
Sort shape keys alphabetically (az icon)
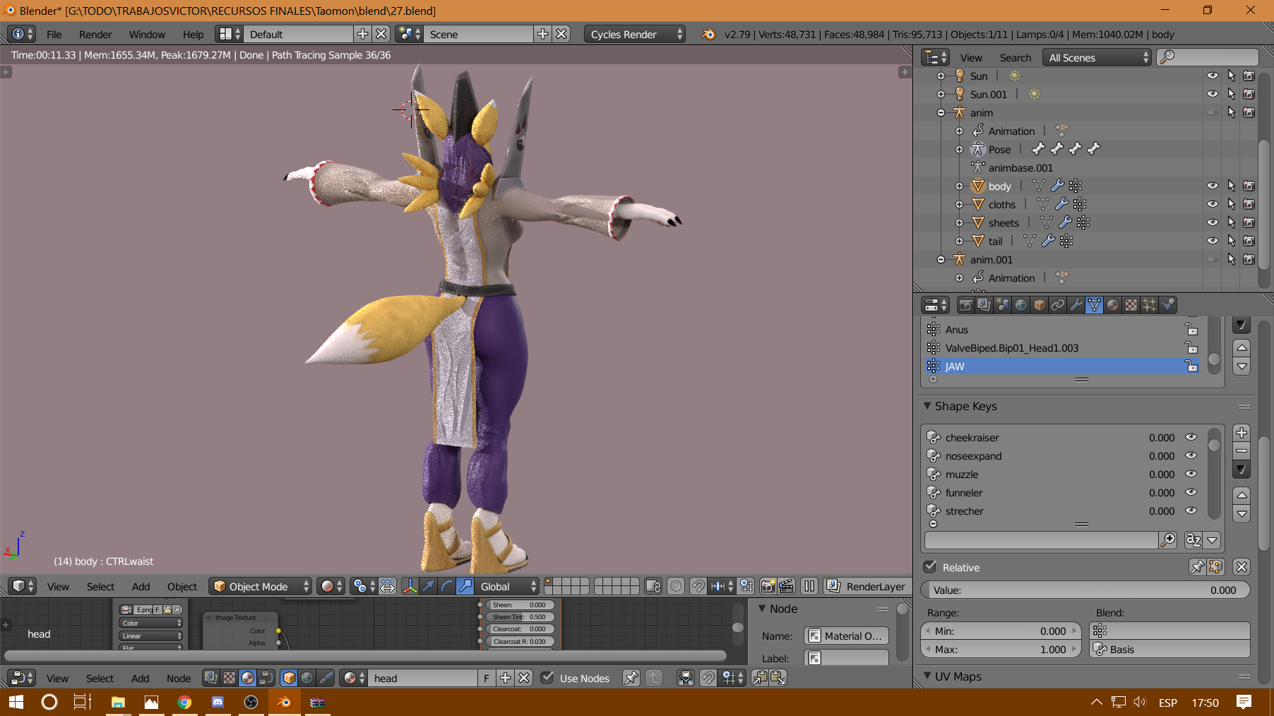(x=1193, y=540)
